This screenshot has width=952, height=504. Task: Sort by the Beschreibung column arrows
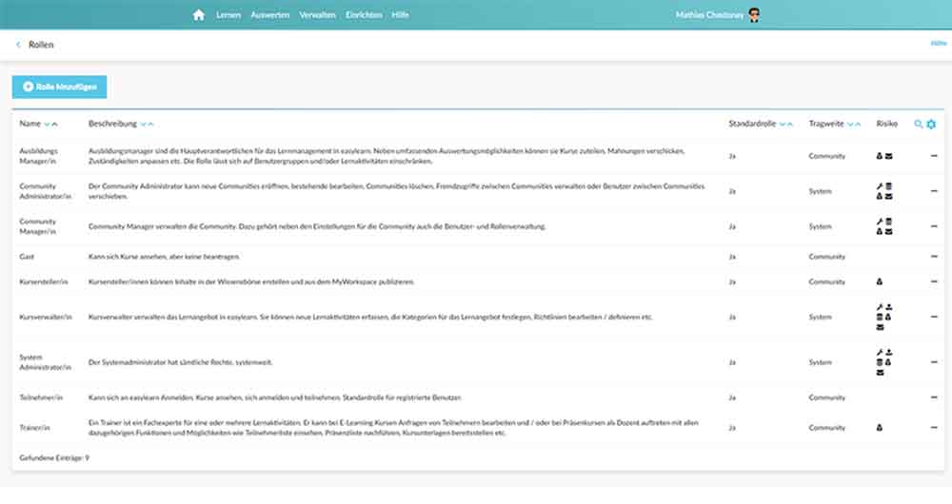[146, 125]
